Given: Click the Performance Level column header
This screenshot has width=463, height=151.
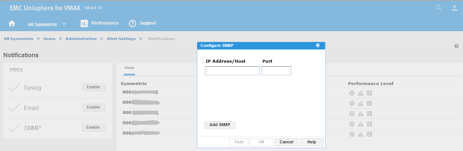Looking at the screenshot, I should (x=371, y=84).
